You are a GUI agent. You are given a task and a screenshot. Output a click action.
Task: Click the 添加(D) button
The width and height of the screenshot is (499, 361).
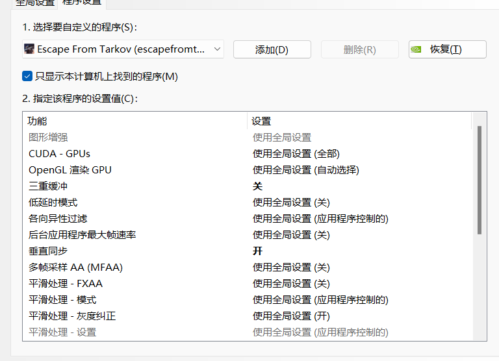272,49
